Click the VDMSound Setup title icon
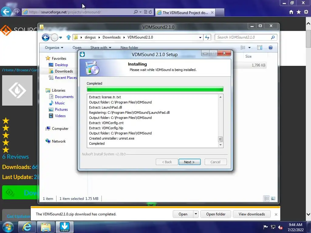Viewport: 311px width, 233px height. click(82, 54)
